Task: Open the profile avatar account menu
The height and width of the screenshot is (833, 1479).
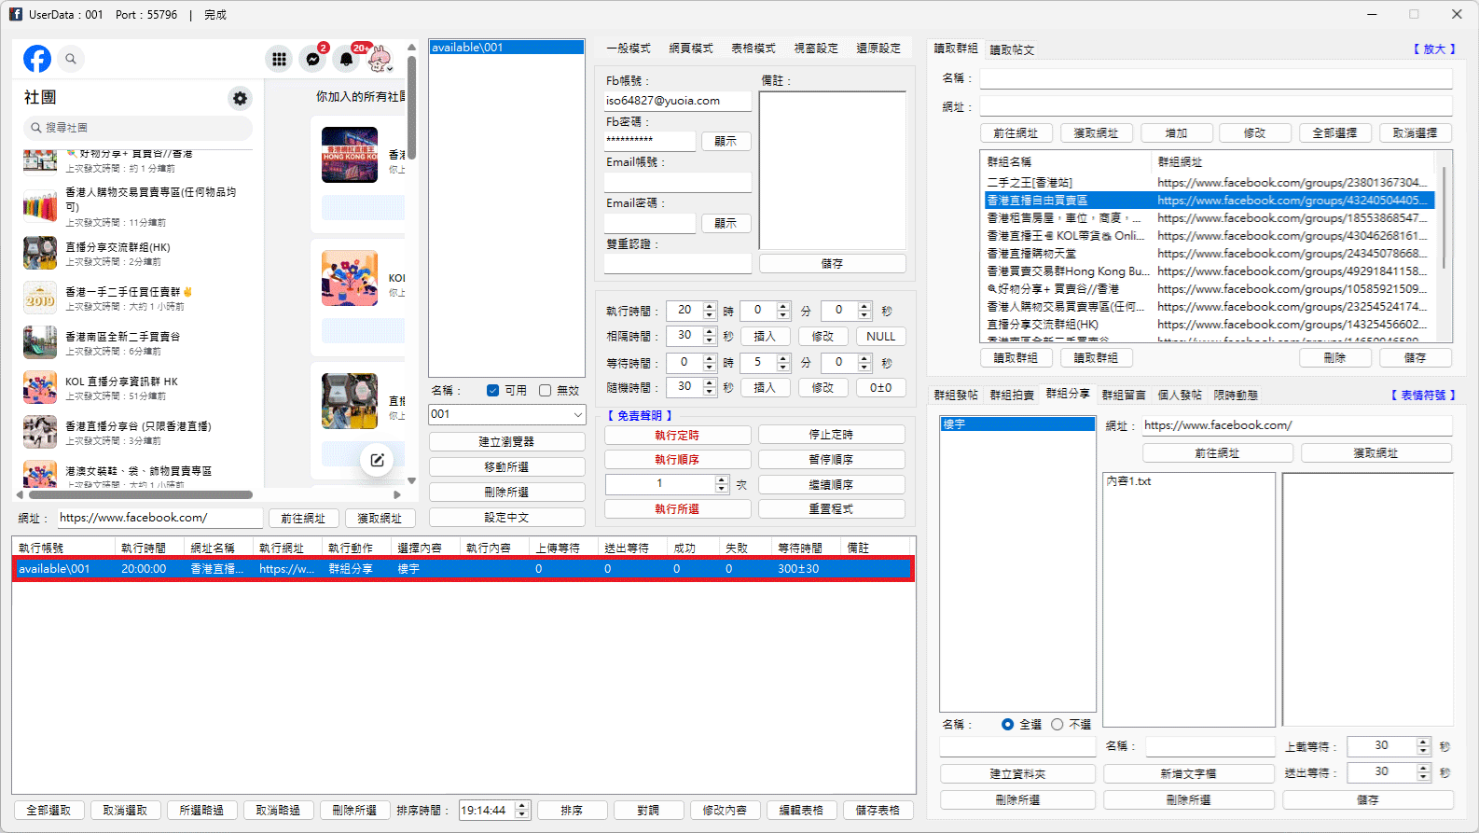Action: tap(380, 59)
